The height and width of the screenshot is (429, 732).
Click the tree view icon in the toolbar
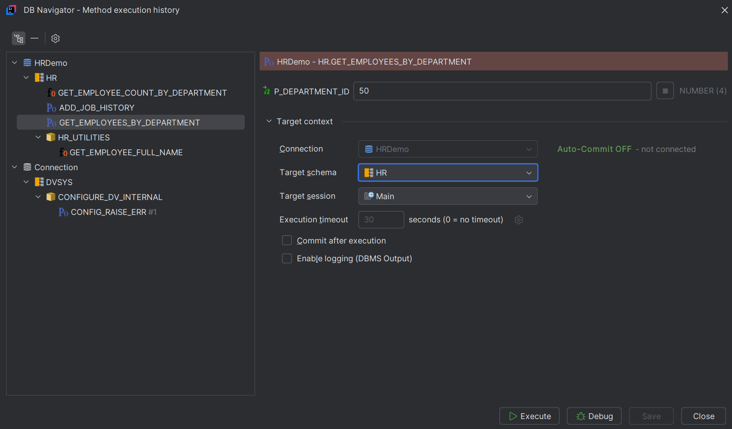[19, 38]
